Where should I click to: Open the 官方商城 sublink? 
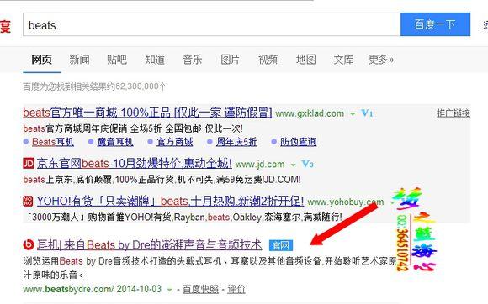click(x=175, y=142)
